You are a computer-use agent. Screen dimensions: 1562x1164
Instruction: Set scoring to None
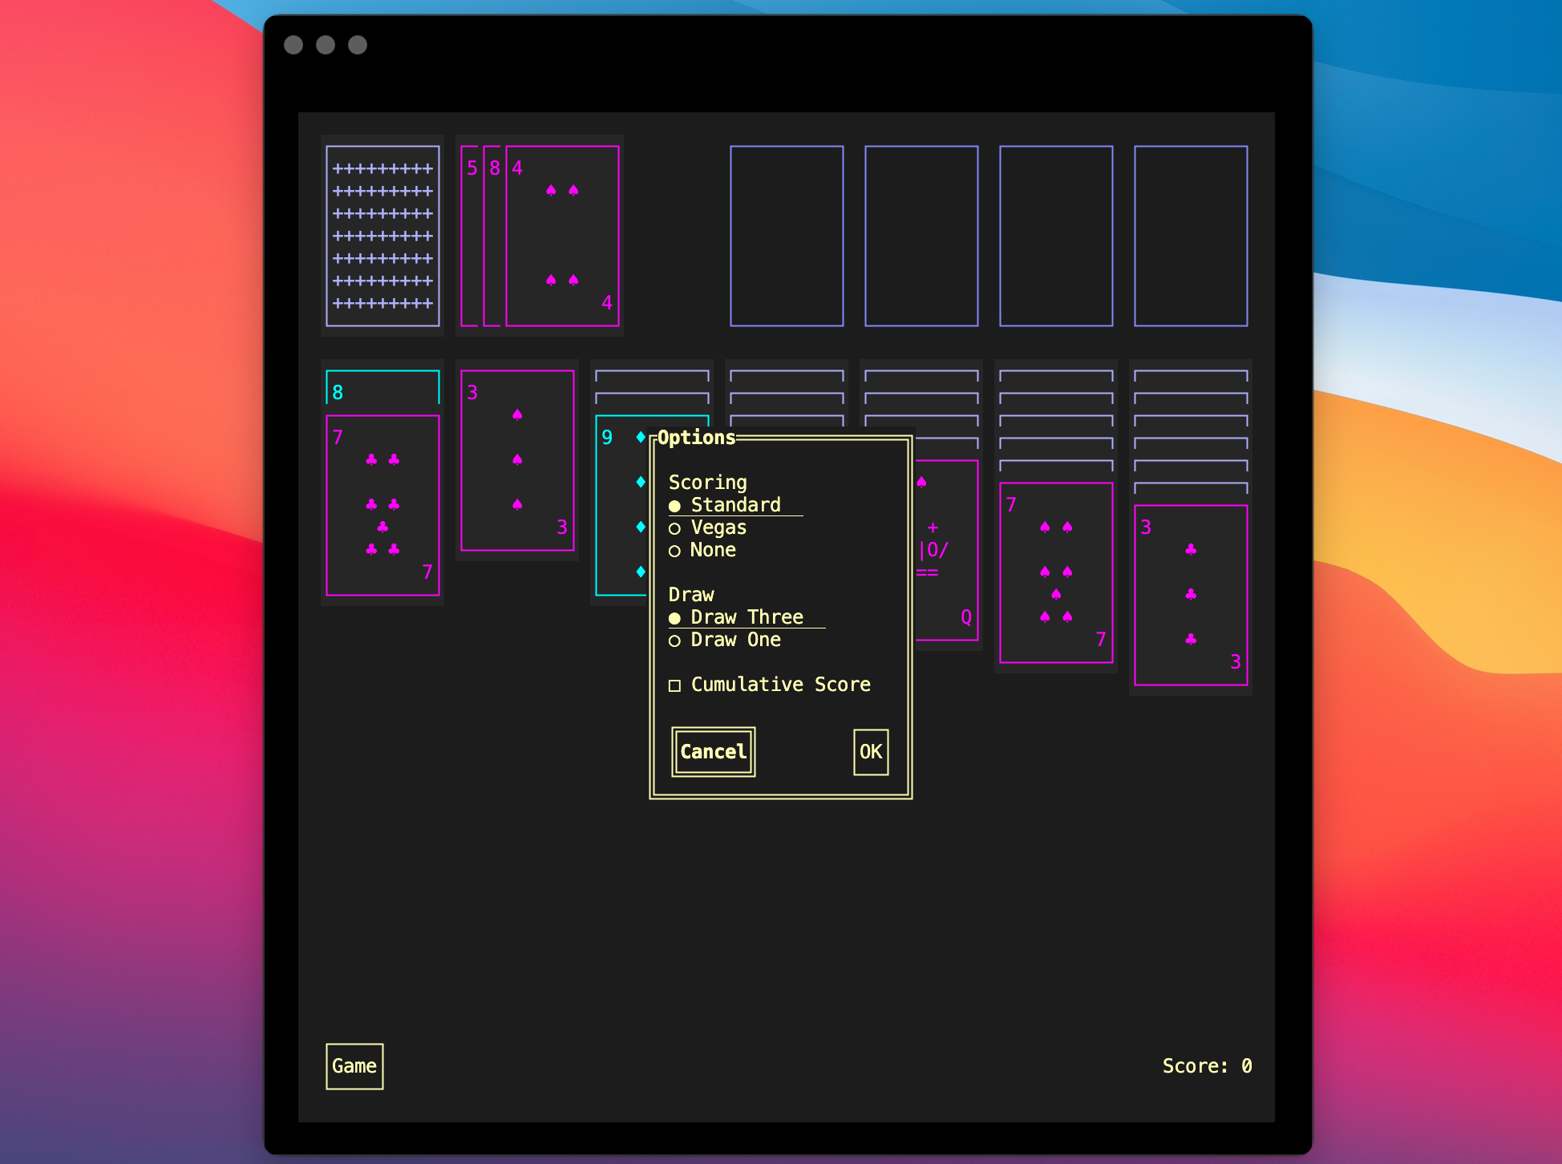point(702,550)
